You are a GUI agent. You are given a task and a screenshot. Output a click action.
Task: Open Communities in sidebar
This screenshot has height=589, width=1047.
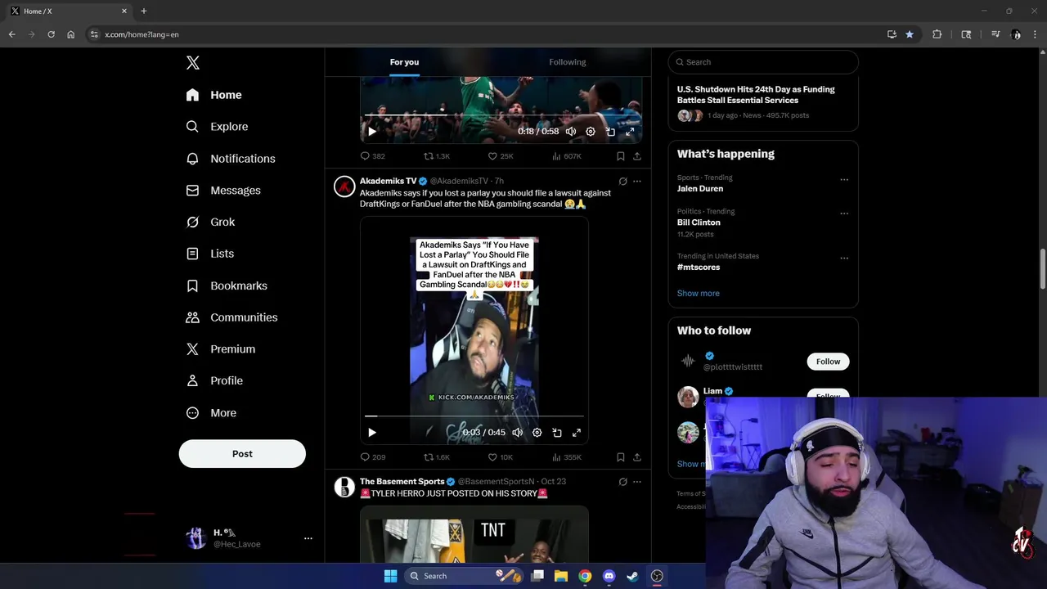231,317
